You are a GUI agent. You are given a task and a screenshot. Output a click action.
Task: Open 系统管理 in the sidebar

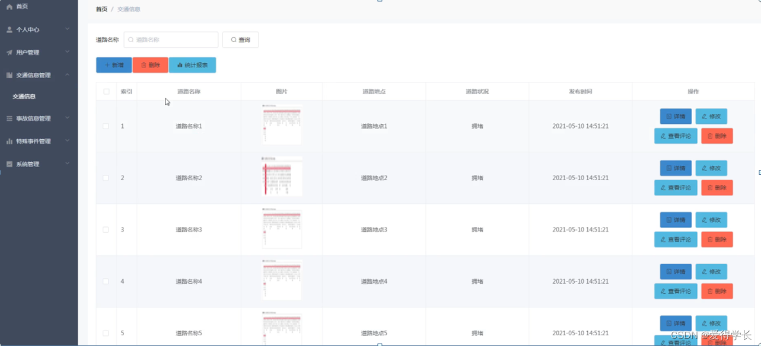pos(39,164)
